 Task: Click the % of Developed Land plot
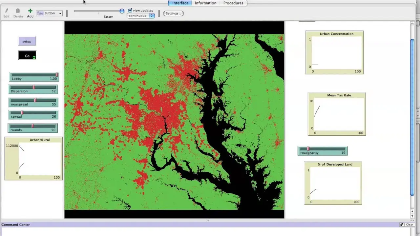(333, 183)
